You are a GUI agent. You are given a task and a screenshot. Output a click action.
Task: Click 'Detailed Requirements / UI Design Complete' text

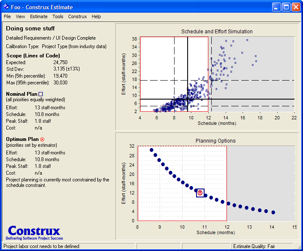point(51,38)
